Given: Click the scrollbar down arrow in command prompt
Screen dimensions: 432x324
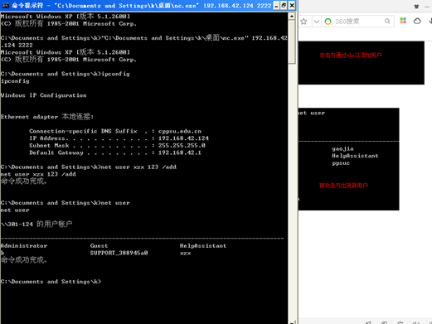Looking at the screenshot, I should [292, 322].
